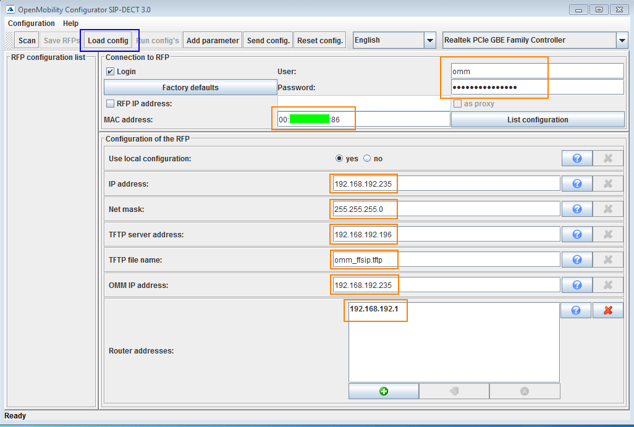This screenshot has height=427, width=634.
Task: Select 'no' for Use local configuration
Action: pos(367,159)
